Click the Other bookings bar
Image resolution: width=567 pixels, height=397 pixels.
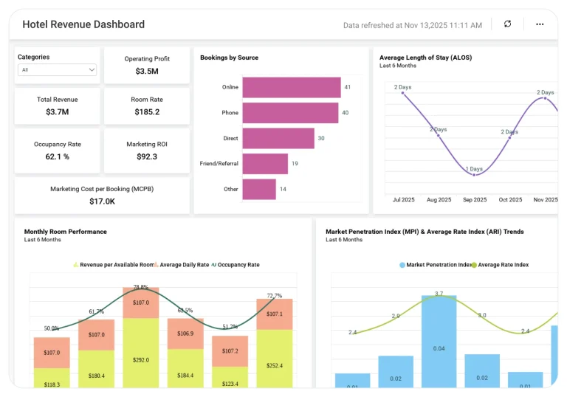point(259,189)
